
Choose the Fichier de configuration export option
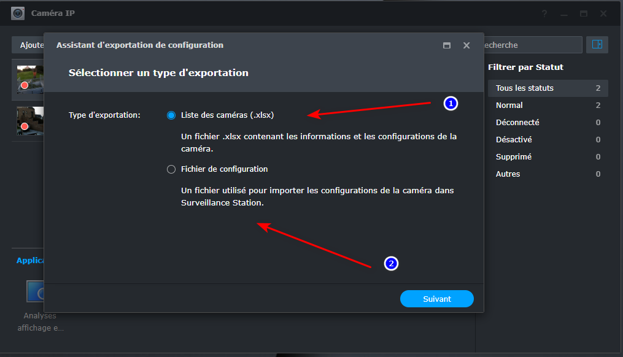pyautogui.click(x=171, y=169)
